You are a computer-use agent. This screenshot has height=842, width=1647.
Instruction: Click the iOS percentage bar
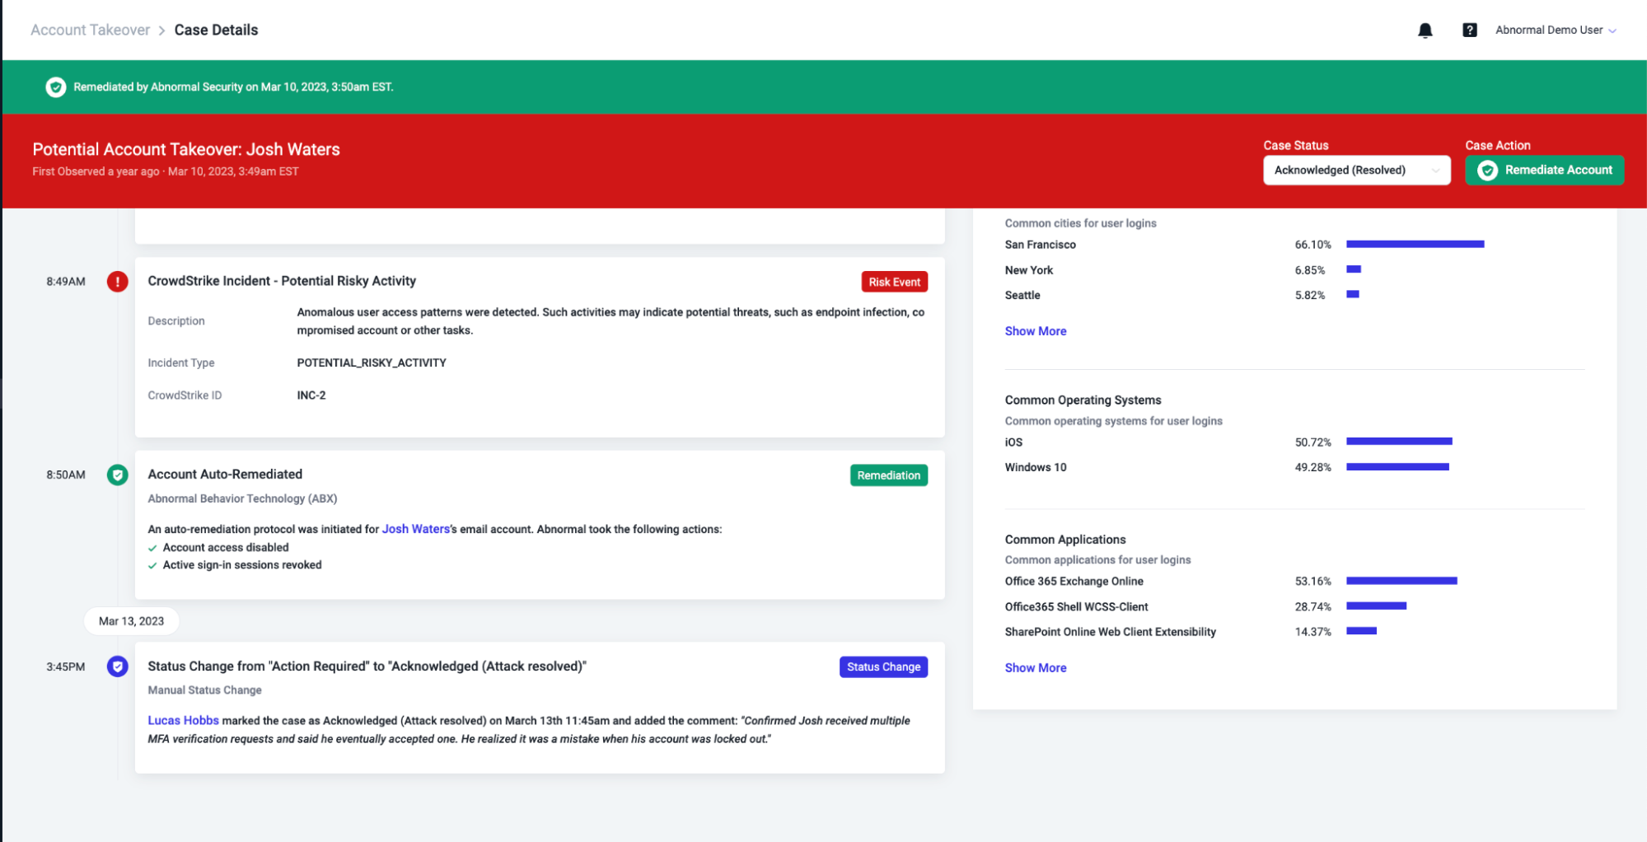(x=1398, y=442)
